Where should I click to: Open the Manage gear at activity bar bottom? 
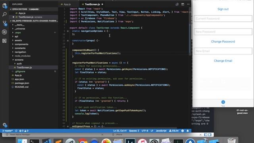pyautogui.click(x=4, y=125)
